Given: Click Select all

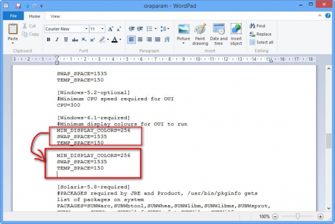Looking at the screenshot, I should coord(261,42).
